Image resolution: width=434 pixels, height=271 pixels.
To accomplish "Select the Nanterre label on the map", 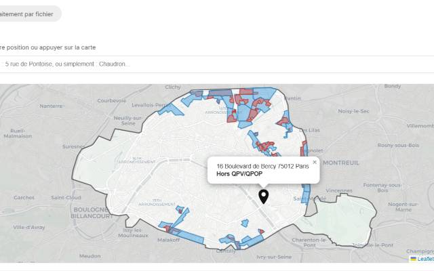I will click(51, 106).
